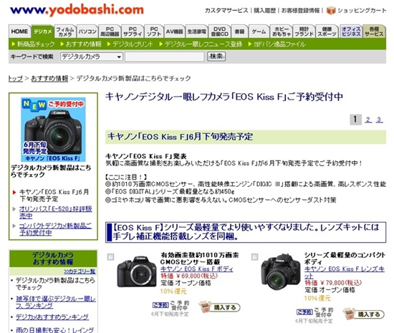
Task: Open the パソコン tab
Action: tap(87, 32)
